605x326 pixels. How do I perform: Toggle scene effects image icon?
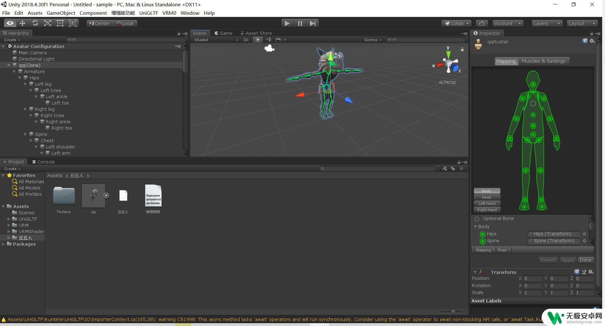pos(279,40)
